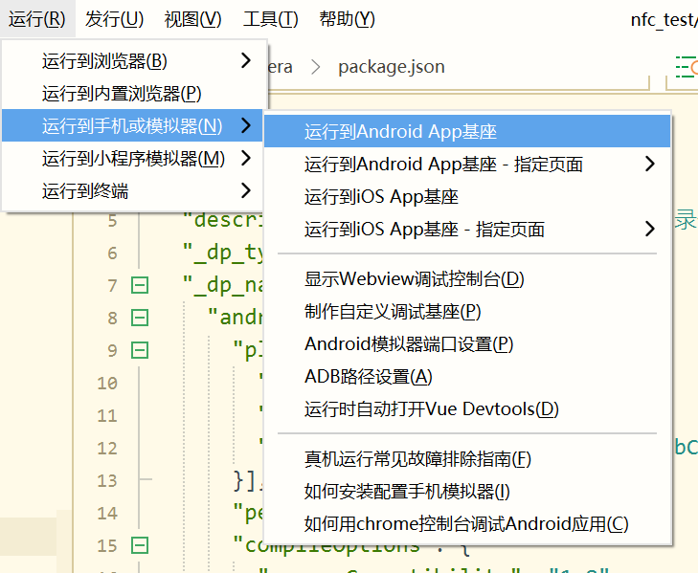Viewport: 698px width, 573px height.
Task: Open the 运行(R) menu
Action: (x=37, y=19)
